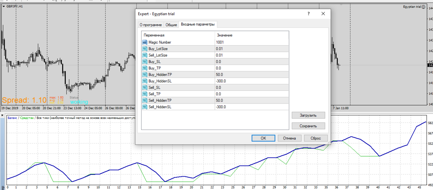Click the Sell_LotSize variable name
Image resolution: width=433 pixels, height=190 pixels.
(x=158, y=55)
